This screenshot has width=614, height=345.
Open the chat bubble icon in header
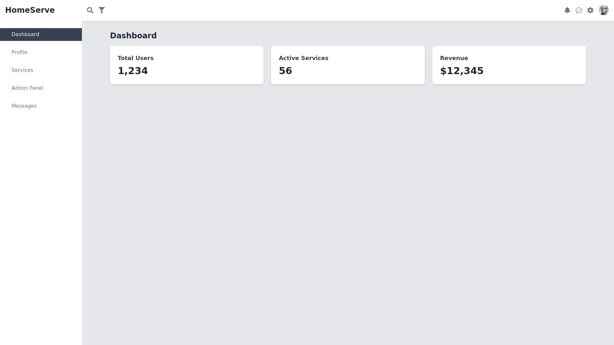579,10
